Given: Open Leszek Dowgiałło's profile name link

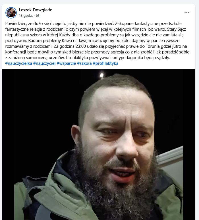Looking at the screenshot, I should [x=36, y=10].
